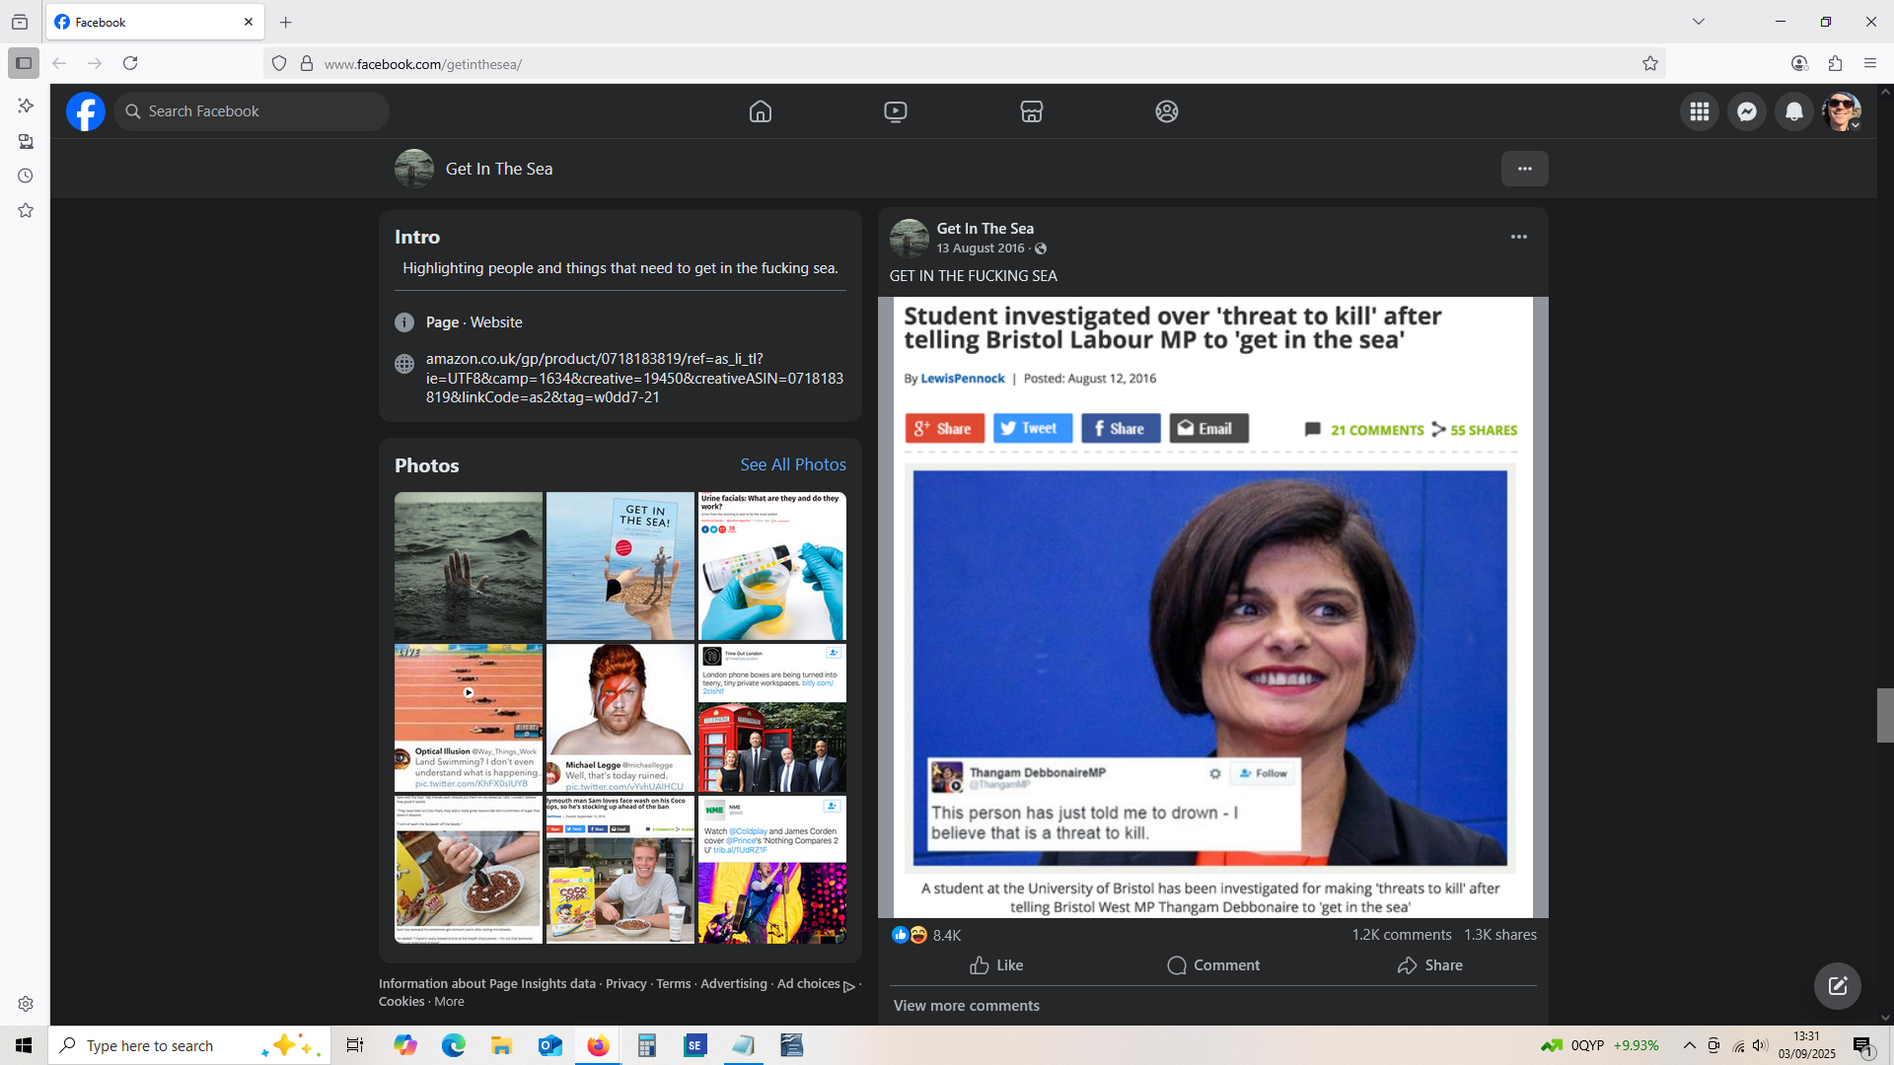Open See All Photos link
This screenshot has height=1065, width=1894.
(793, 464)
